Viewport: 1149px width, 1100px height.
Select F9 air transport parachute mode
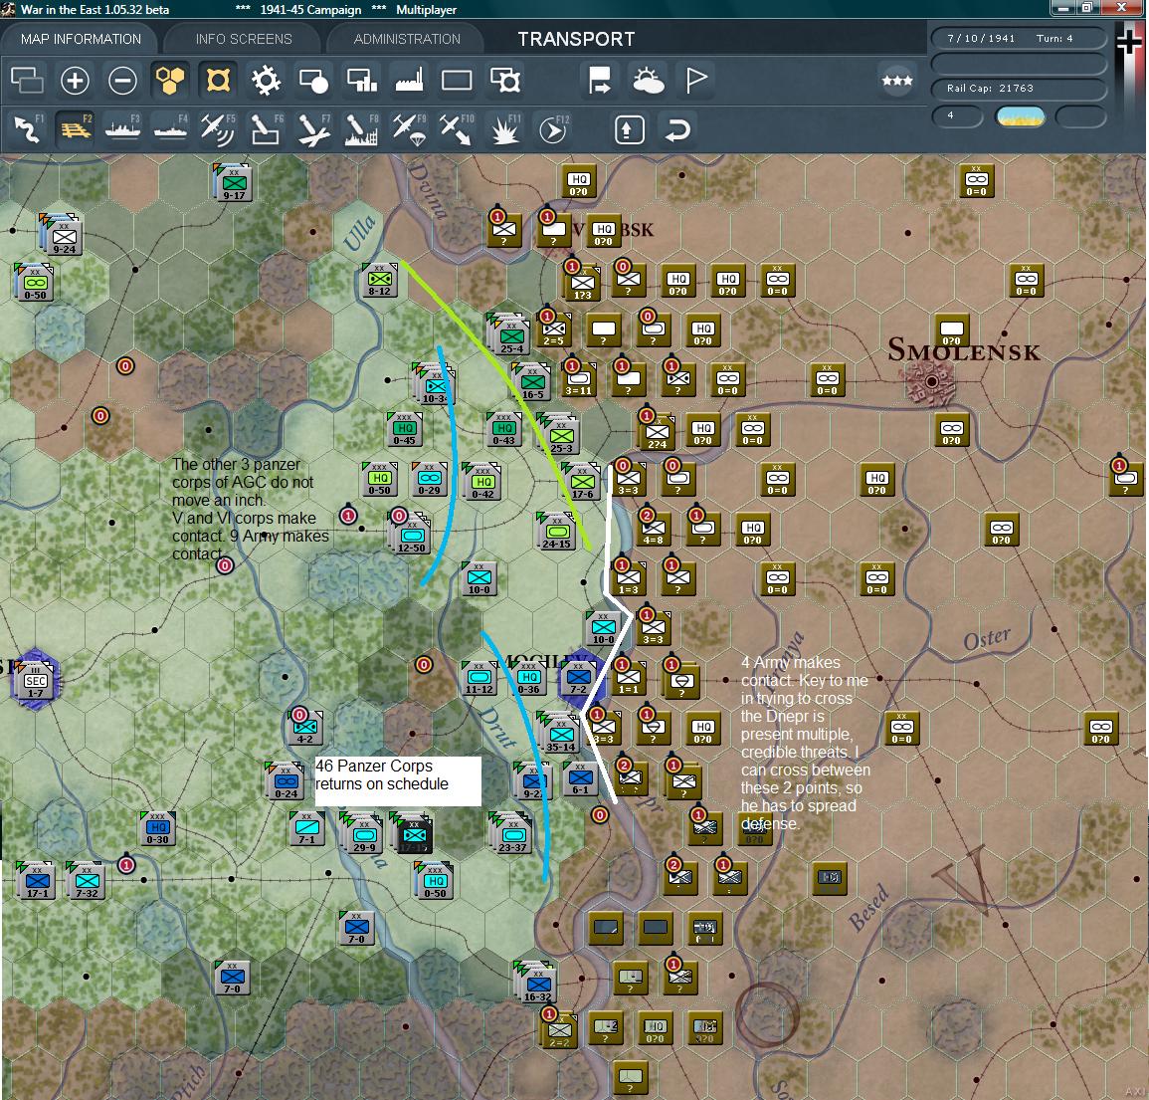pyautogui.click(x=409, y=129)
